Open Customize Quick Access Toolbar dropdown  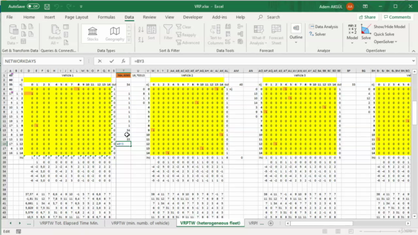click(81, 7)
